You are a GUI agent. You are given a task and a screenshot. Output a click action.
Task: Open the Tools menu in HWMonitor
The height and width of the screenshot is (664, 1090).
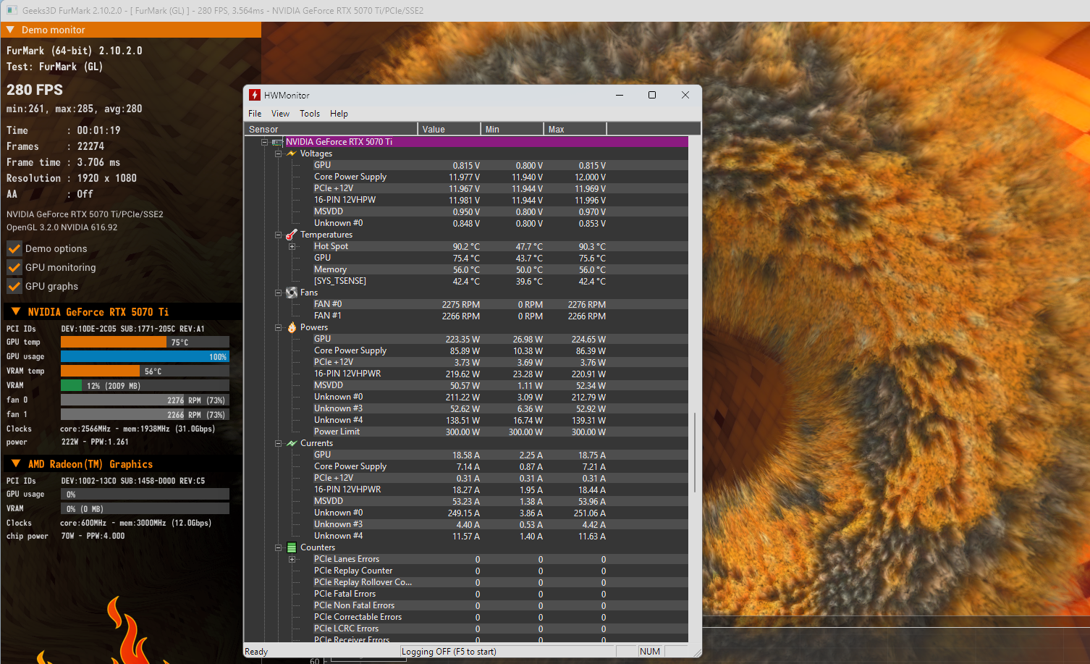[x=310, y=114]
